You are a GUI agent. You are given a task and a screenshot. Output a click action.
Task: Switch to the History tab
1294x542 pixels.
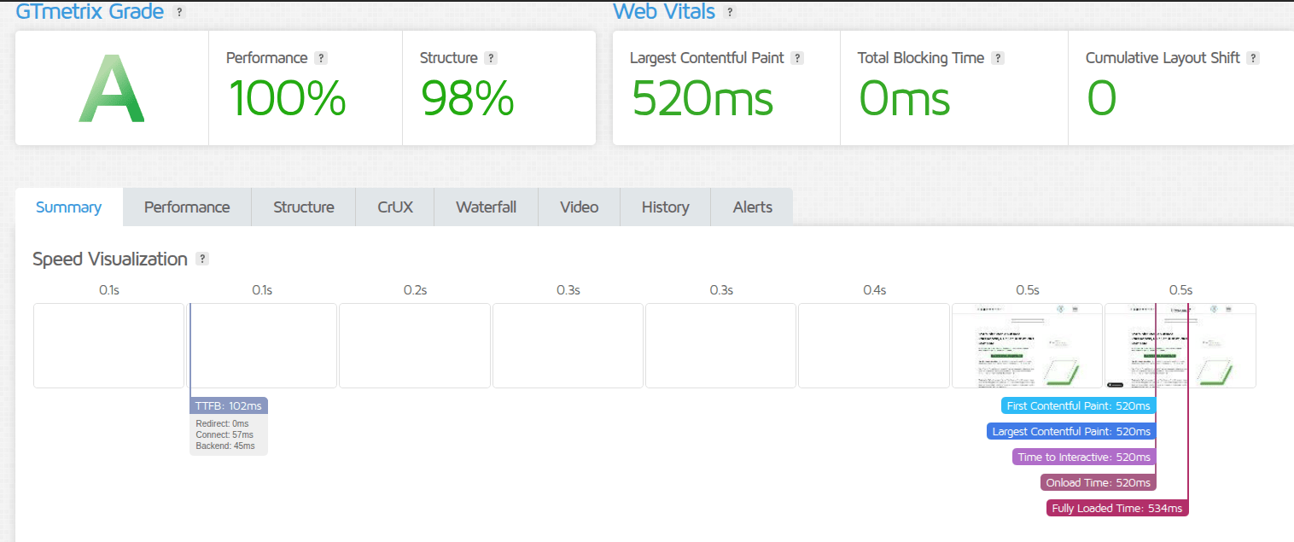(665, 207)
